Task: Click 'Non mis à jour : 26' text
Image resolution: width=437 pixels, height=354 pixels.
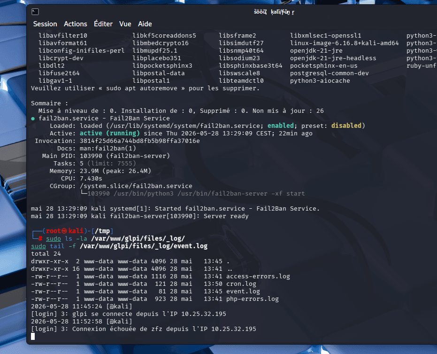Action: [x=288, y=111]
